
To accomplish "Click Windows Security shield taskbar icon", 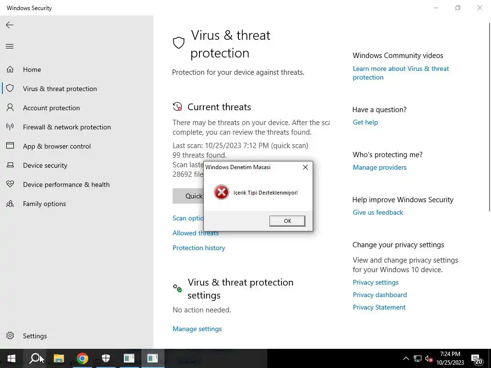I will (106, 358).
